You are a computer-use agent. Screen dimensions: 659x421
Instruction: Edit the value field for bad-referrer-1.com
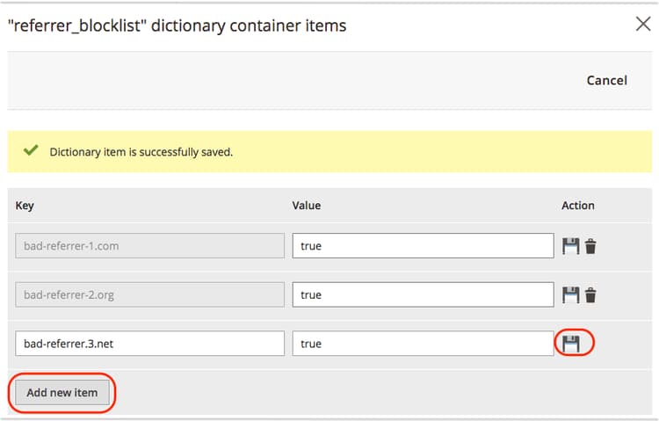(423, 246)
